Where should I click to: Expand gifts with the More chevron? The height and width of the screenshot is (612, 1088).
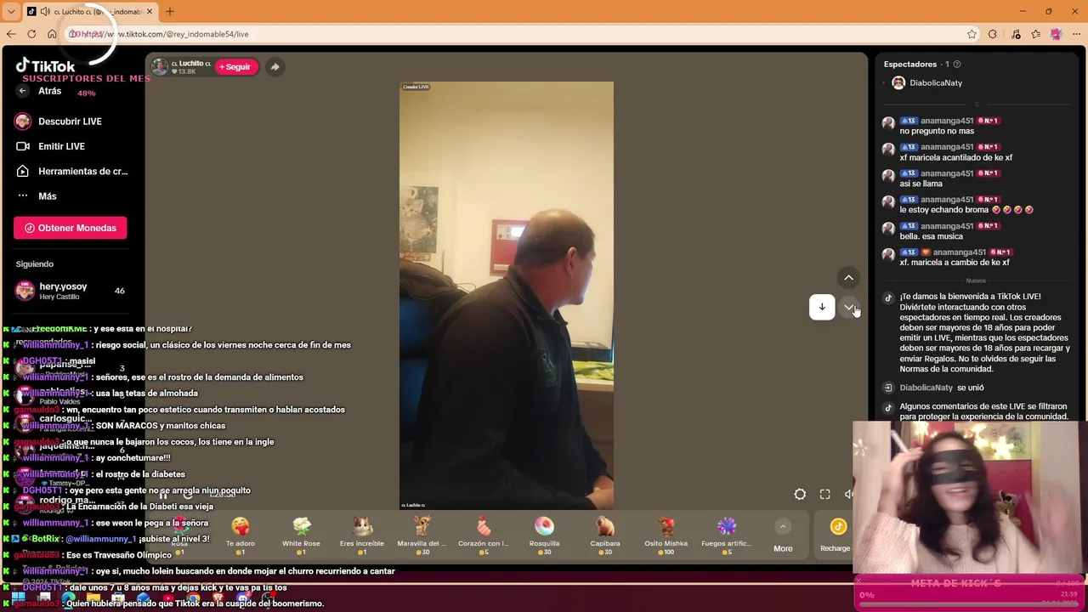pos(783,537)
